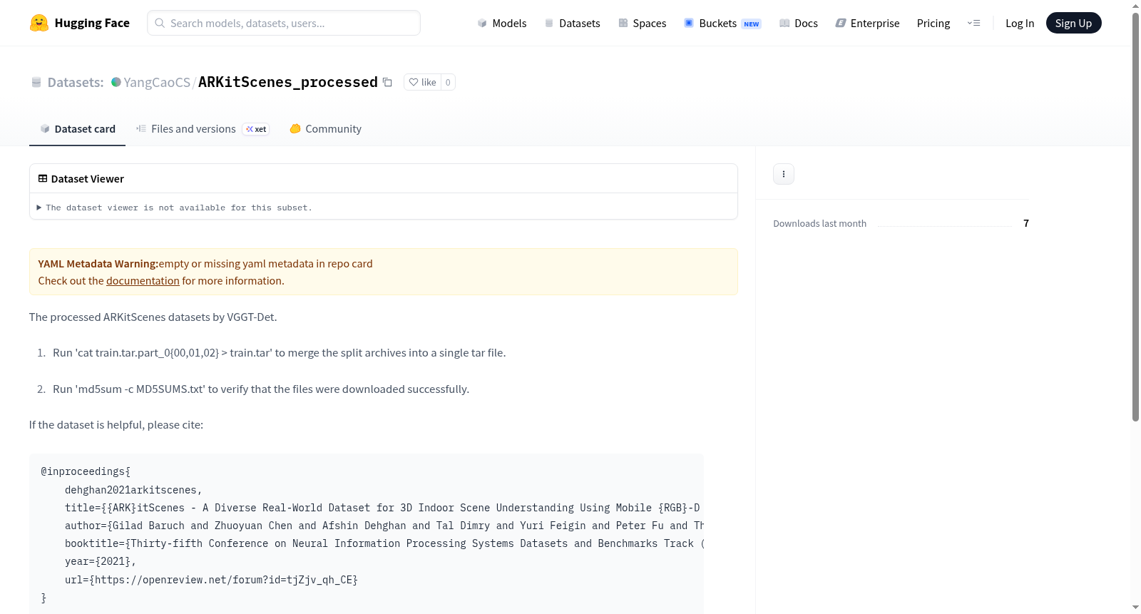Click the citation title line
The height and width of the screenshot is (614, 1141).
click(x=382, y=508)
